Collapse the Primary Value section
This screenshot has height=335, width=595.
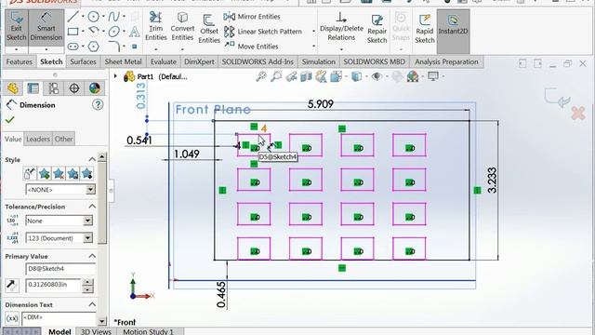tap(92, 256)
